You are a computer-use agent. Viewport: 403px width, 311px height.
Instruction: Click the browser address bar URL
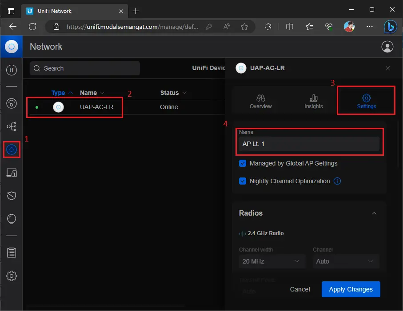click(132, 27)
